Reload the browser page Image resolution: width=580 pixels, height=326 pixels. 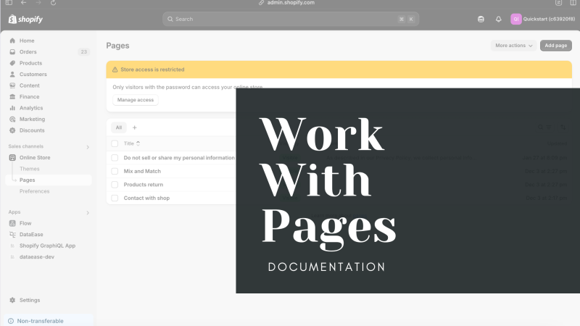click(x=53, y=3)
